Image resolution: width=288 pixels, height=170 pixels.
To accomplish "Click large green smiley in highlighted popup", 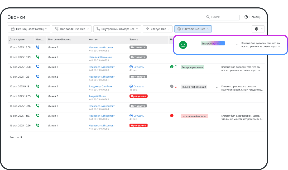I will click(x=183, y=45).
